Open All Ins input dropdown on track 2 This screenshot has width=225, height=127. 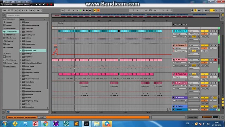click(x=194, y=31)
